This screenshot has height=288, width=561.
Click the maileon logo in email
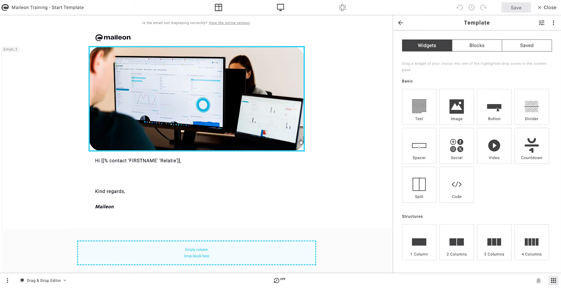(x=113, y=37)
